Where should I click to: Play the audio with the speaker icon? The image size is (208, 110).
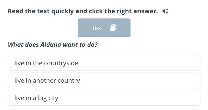[165, 11]
